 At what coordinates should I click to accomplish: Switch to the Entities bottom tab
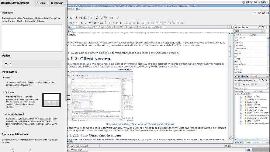coord(248,142)
